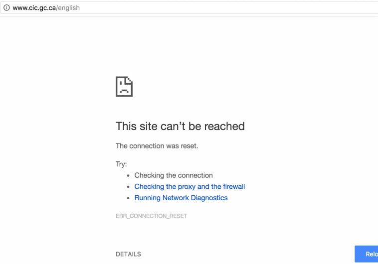Click the '/english' path in the URL
378x264 pixels.
[x=68, y=8]
